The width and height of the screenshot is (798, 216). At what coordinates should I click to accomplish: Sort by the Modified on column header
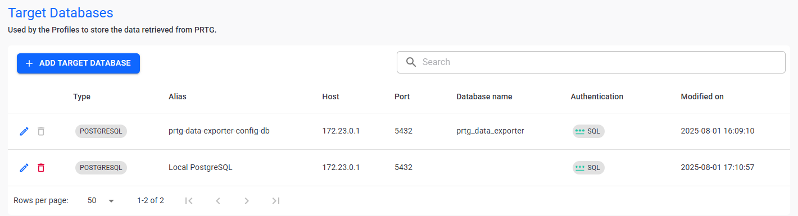click(702, 96)
